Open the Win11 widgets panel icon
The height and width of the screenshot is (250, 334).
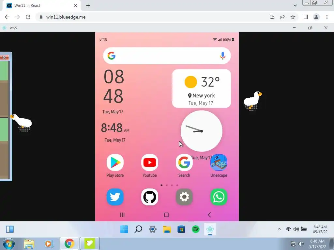click(10, 229)
